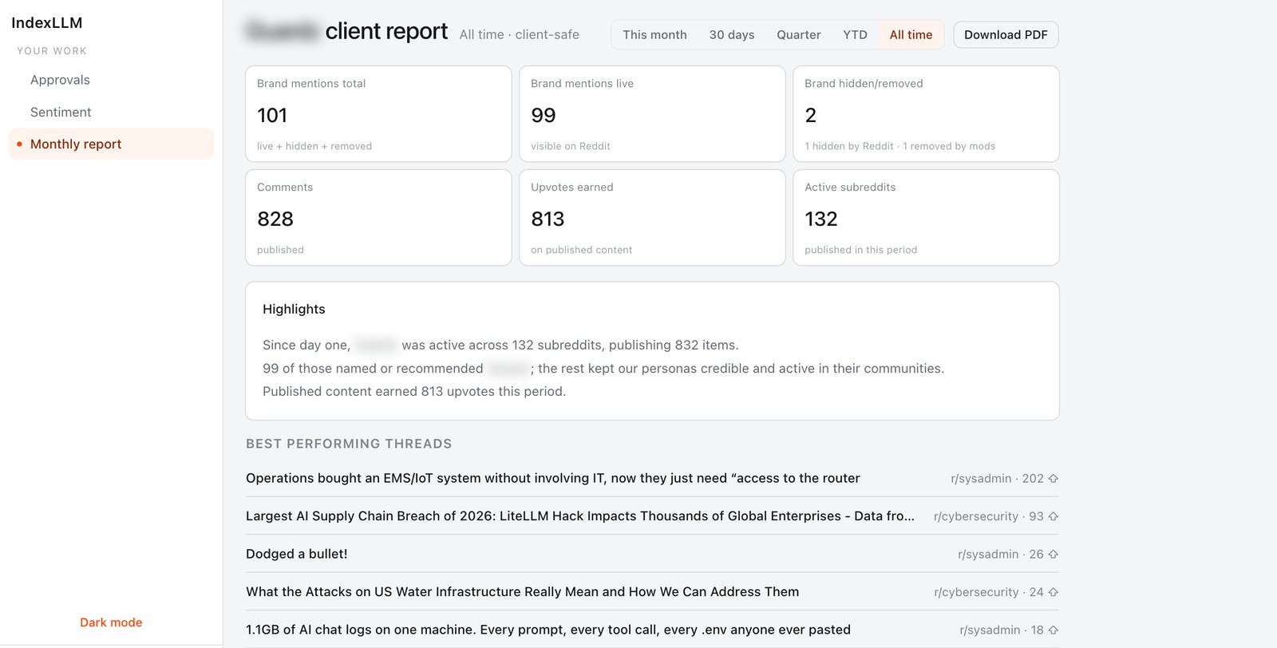Open the Dodged a bullet thread
This screenshot has height=648, width=1277.
coord(297,554)
